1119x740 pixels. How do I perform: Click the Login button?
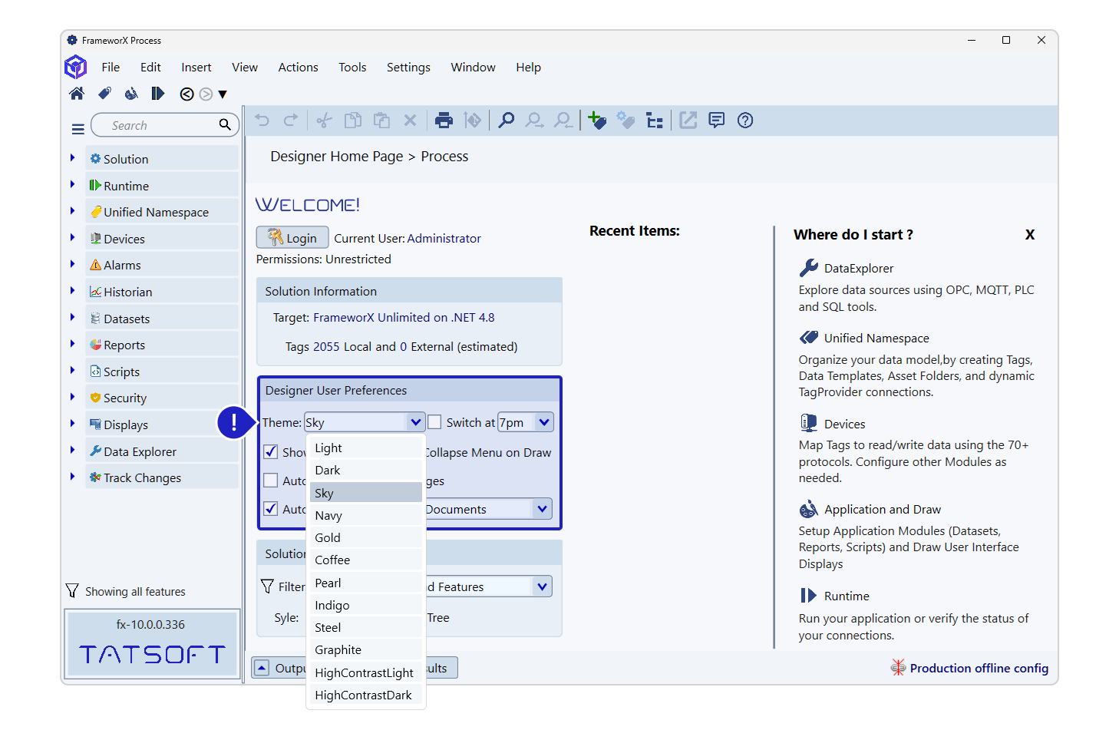pos(292,238)
